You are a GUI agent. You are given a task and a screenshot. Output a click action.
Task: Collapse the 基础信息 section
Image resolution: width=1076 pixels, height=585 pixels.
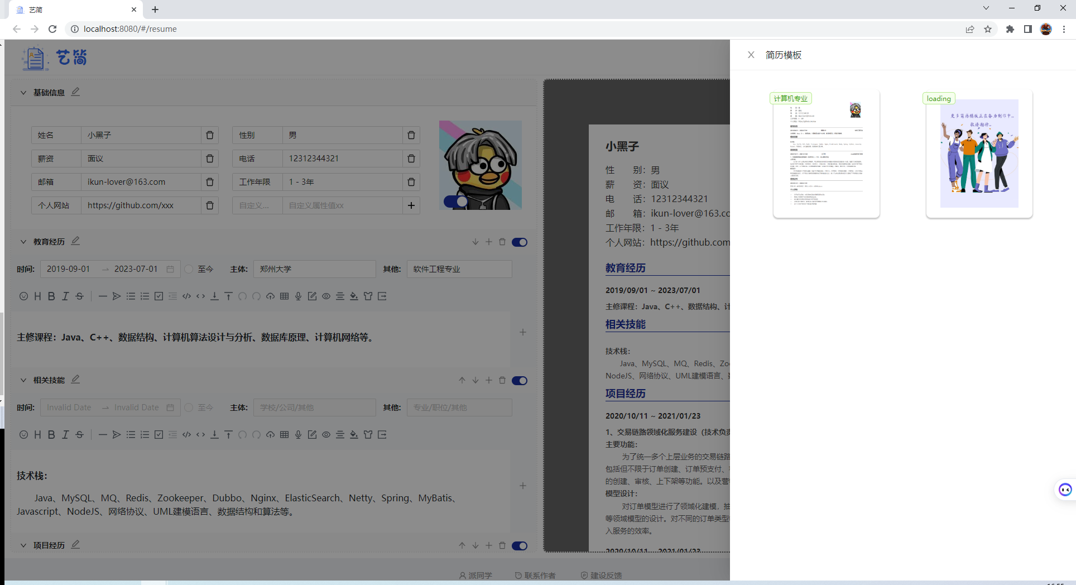click(23, 93)
